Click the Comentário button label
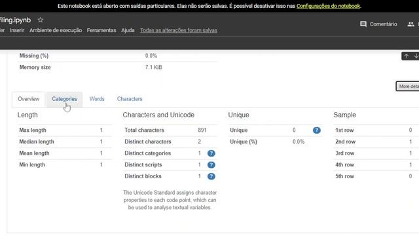 pyautogui.click(x=383, y=24)
